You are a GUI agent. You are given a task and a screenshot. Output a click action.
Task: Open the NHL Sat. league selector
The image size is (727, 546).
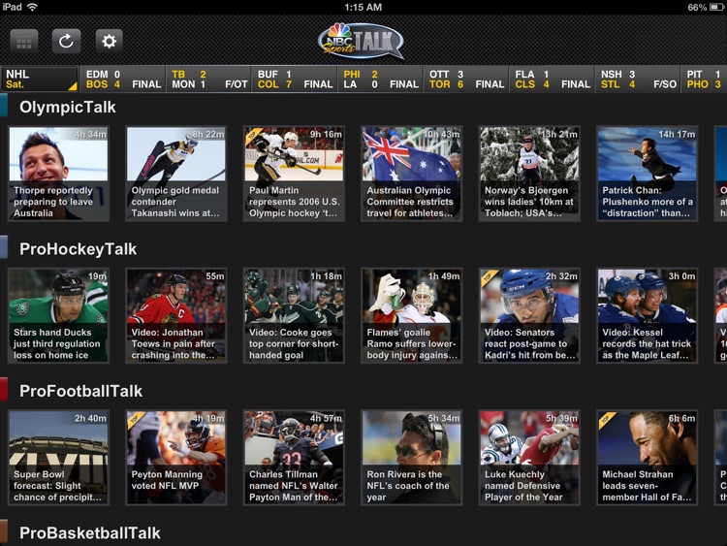(x=40, y=79)
